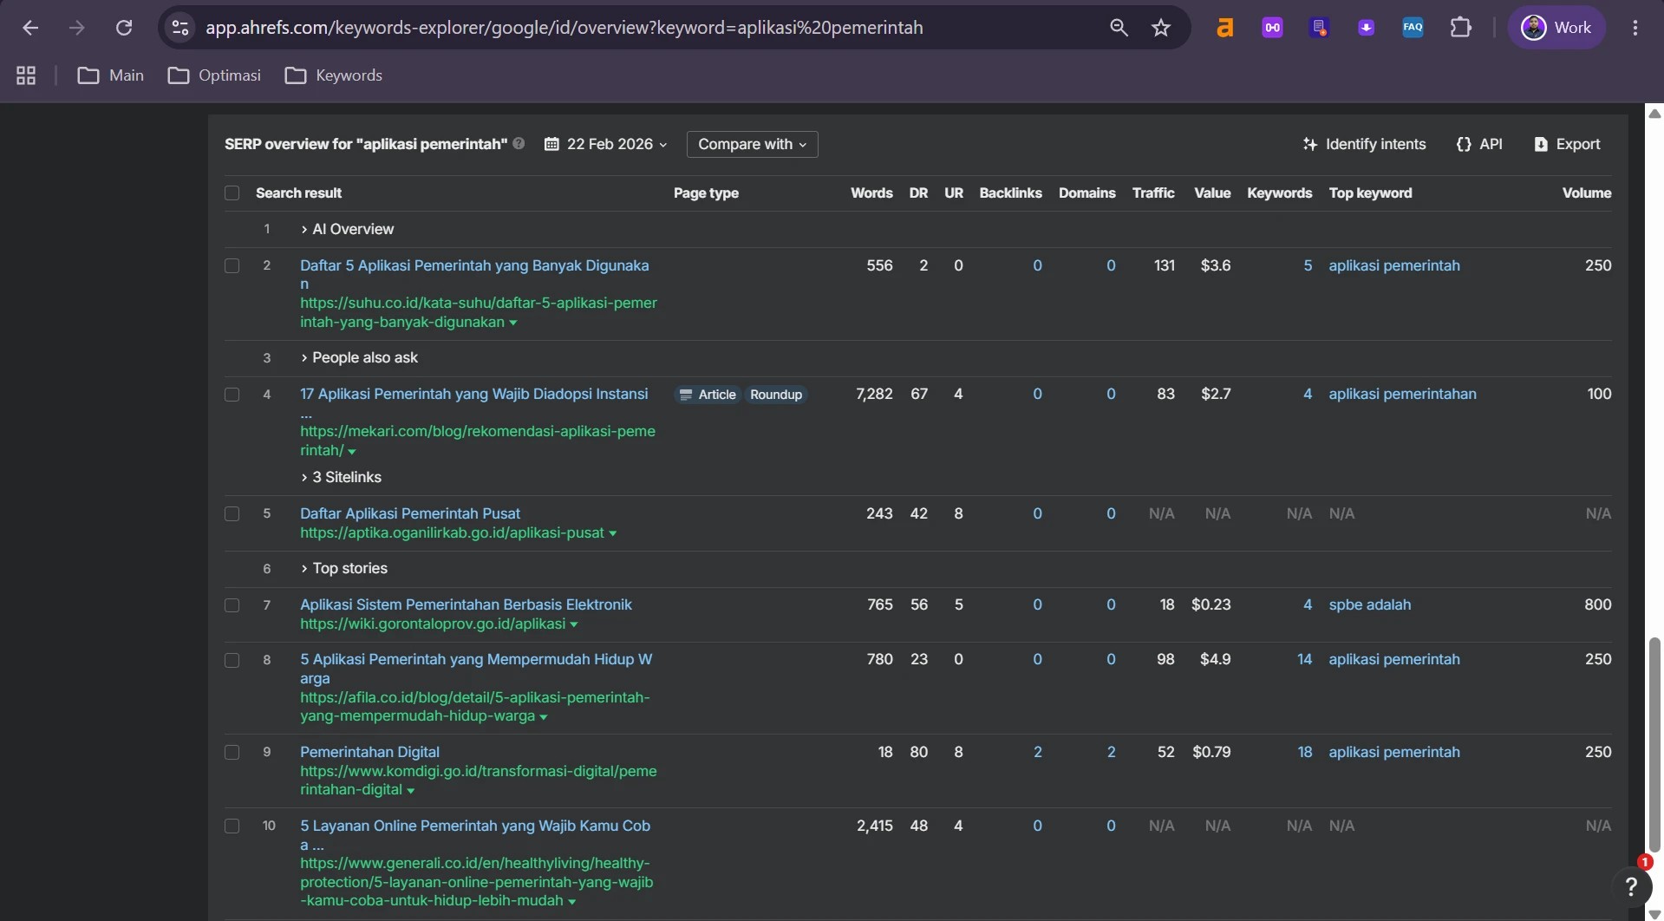The width and height of the screenshot is (1664, 921).
Task: Open dropdown arrow next to wiki.gorontaloprov.go.id URL
Action: coord(574,624)
